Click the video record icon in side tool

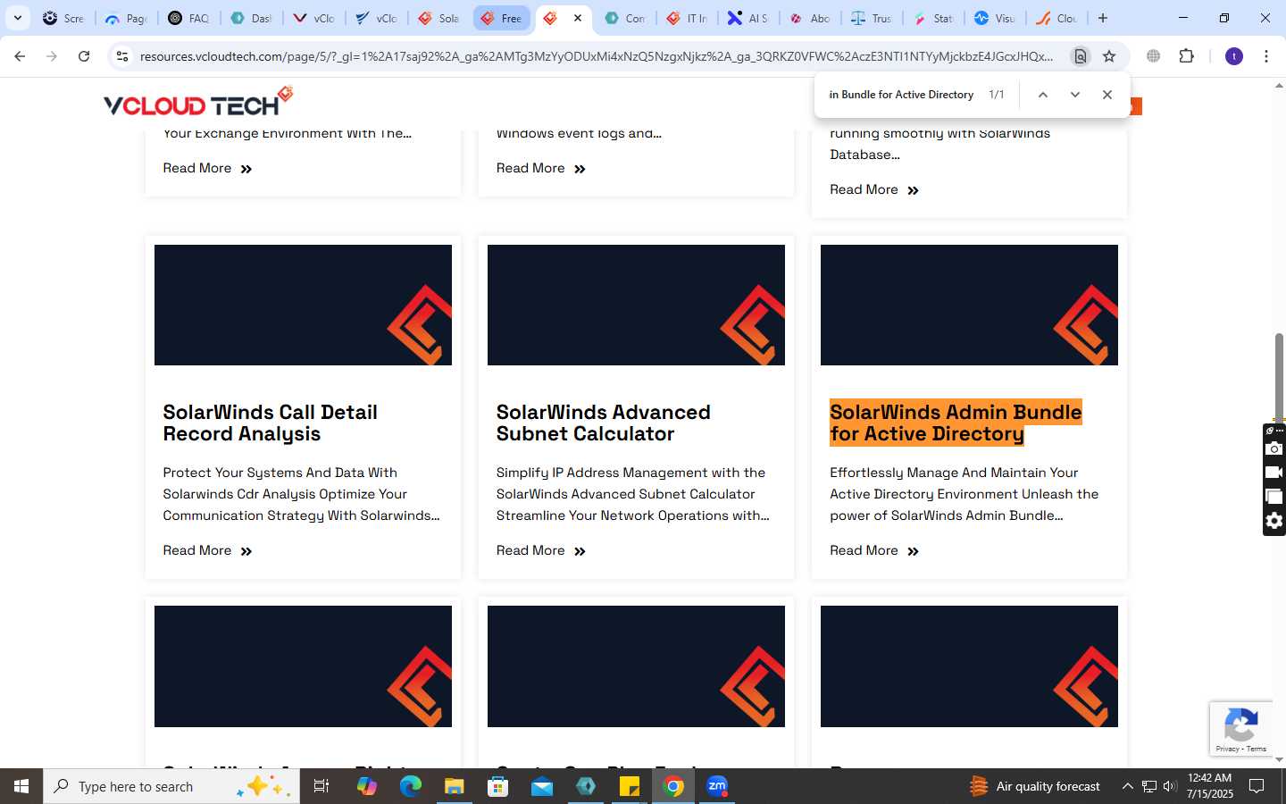coord(1274,473)
